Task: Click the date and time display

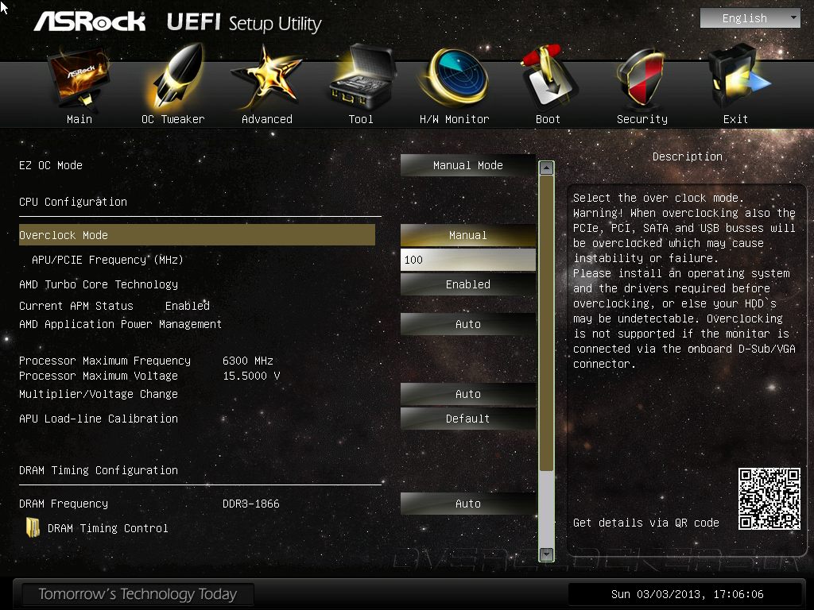Action: (688, 594)
